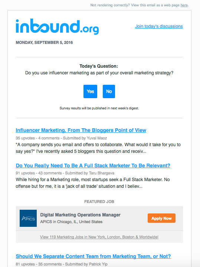Click the orange Apply Now button
Image resolution: width=200 pixels, height=267 pixels.
[x=161, y=218]
